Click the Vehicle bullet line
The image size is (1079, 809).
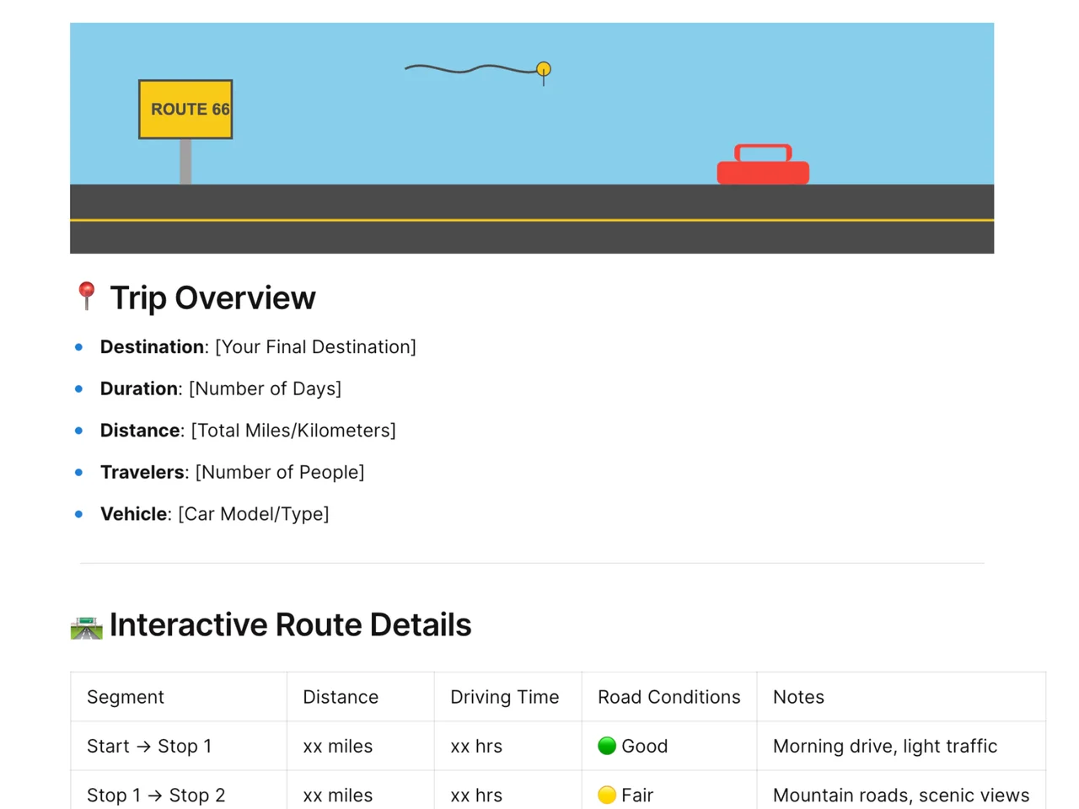[215, 514]
